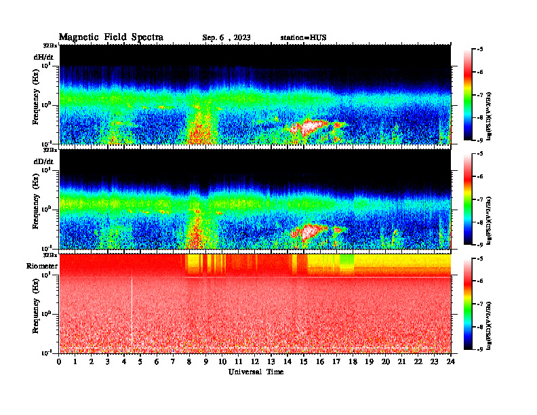Click the color bar beside the Riometer panel
The image size is (537, 415).
tap(468, 304)
